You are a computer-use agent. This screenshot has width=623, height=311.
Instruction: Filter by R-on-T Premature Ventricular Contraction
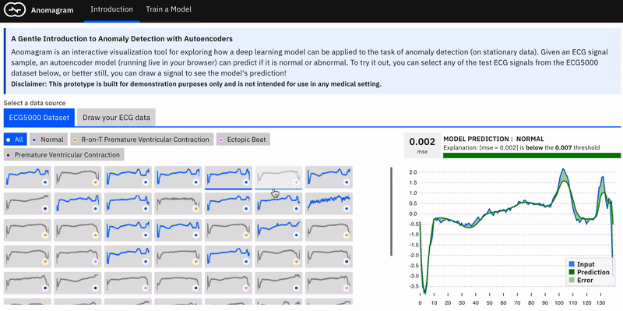click(x=143, y=140)
